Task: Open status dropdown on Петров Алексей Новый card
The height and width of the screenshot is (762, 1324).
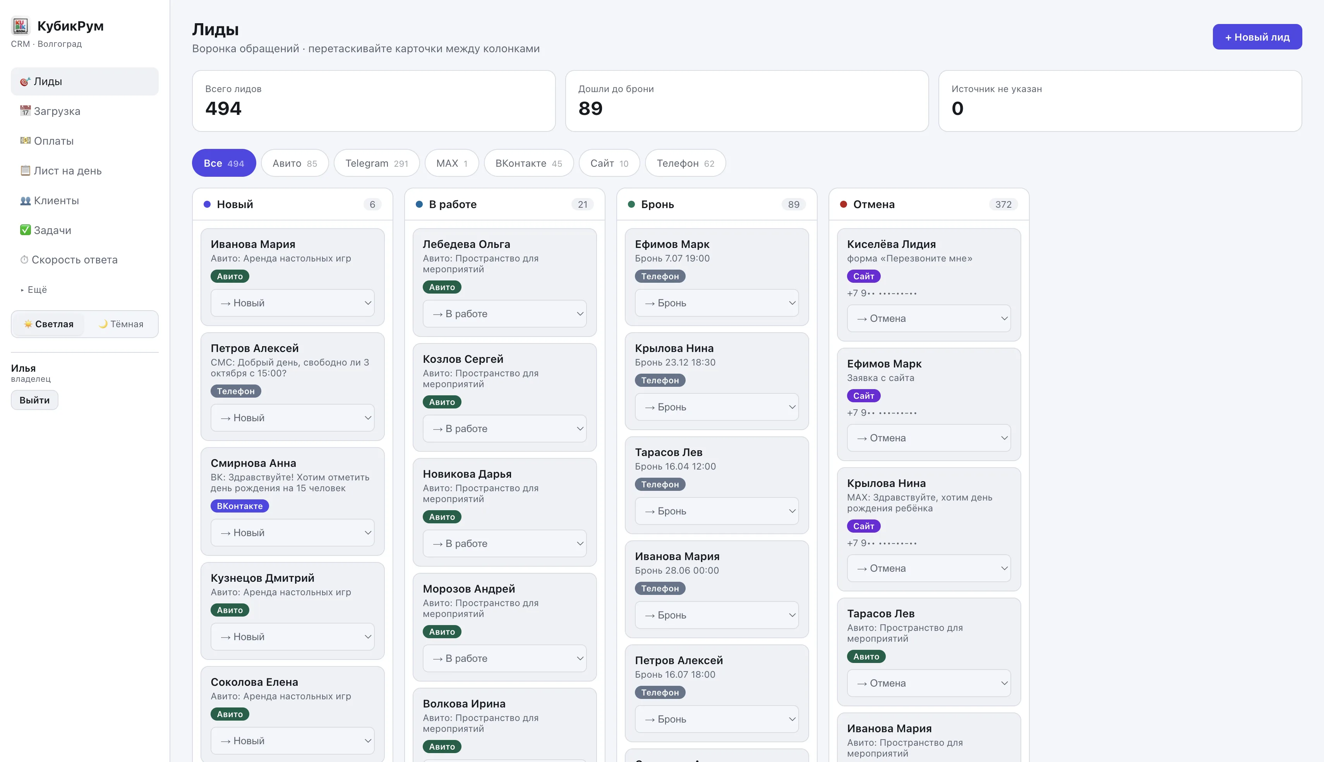Action: click(292, 418)
